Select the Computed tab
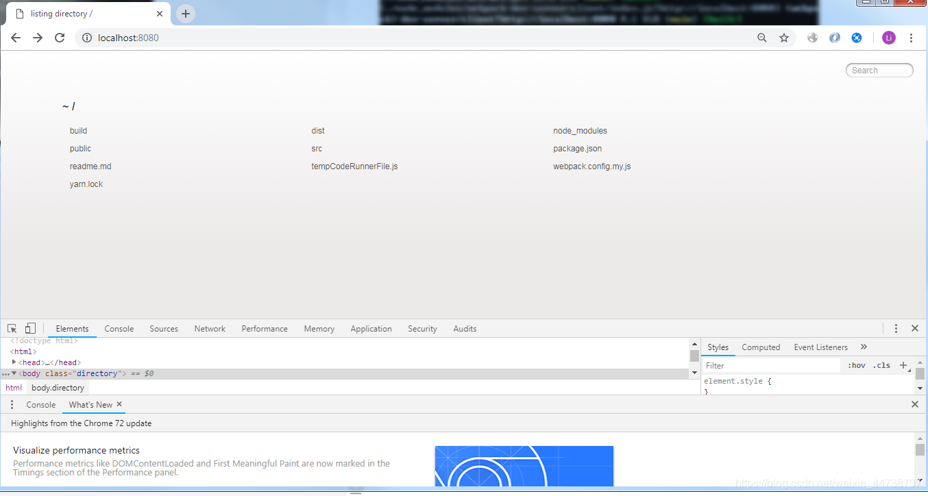928x496 pixels. 761,347
